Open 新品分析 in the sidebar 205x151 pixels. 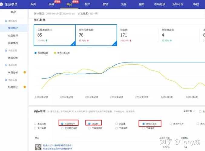tap(13, 58)
